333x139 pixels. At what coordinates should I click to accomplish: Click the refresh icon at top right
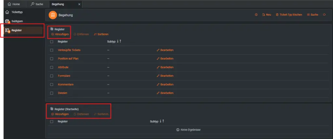tap(324, 15)
